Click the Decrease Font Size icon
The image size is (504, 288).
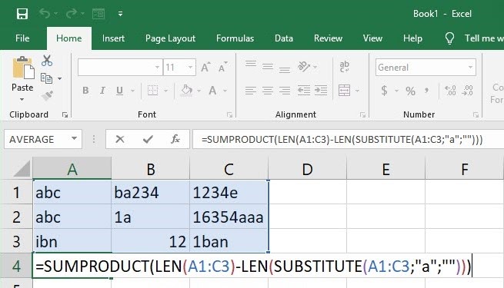point(223,67)
